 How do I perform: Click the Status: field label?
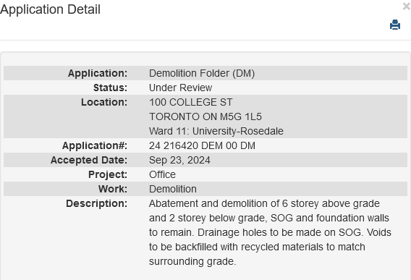point(111,88)
